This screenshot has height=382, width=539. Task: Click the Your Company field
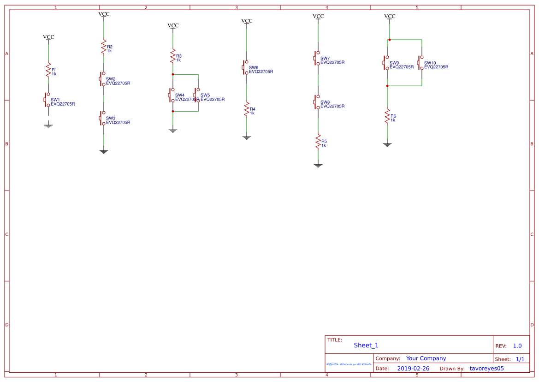[426, 358]
